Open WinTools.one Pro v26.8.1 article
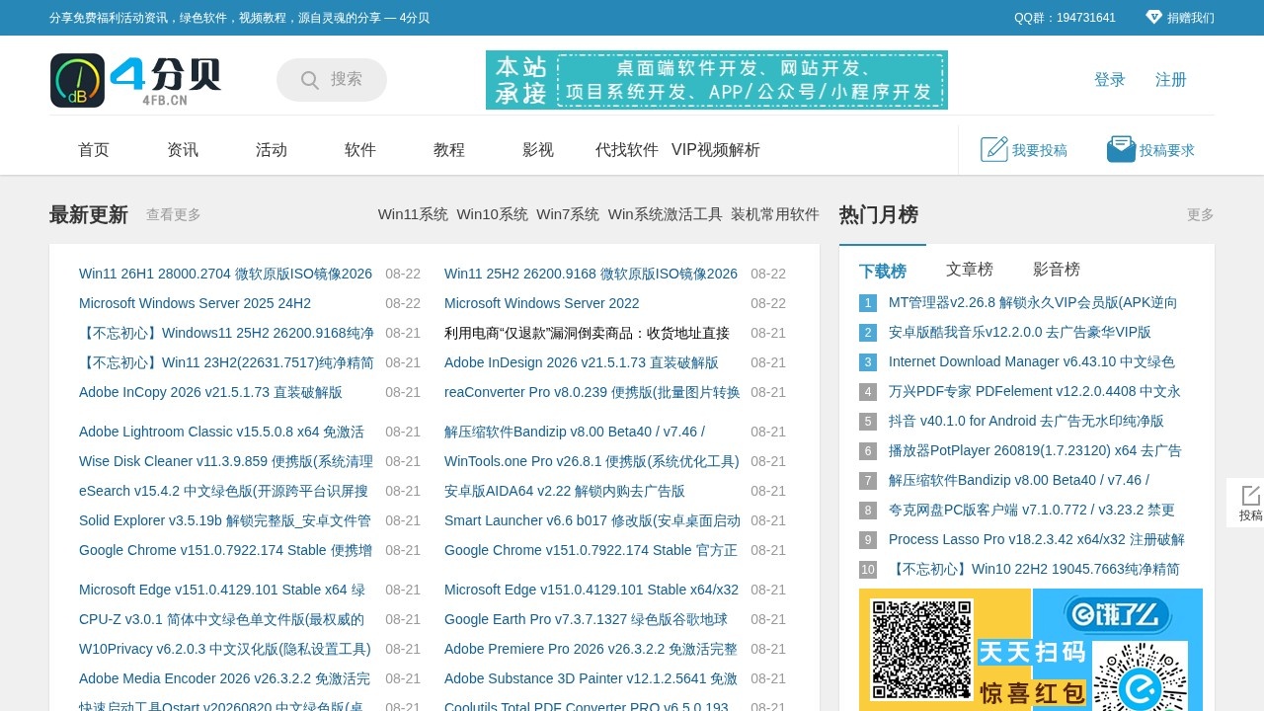 [x=592, y=461]
